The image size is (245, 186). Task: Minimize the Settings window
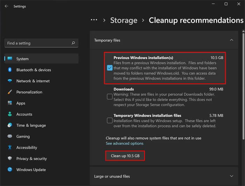(213, 4)
